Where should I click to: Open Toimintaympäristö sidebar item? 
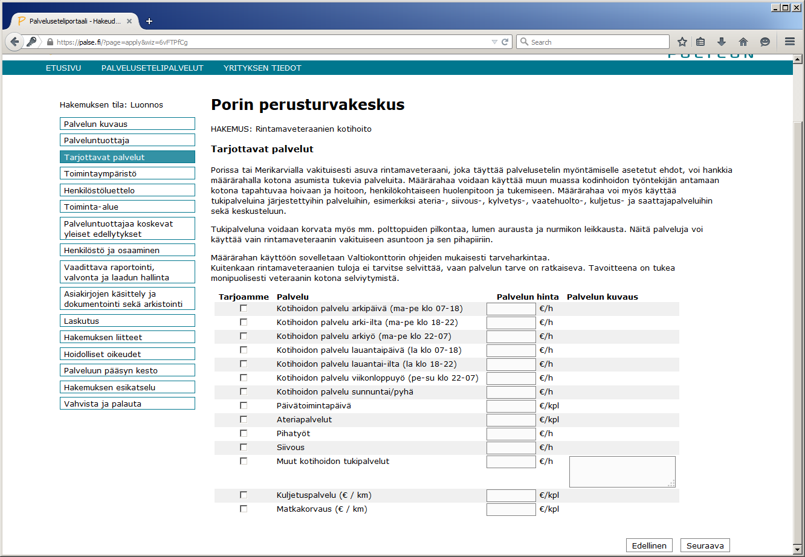(128, 173)
